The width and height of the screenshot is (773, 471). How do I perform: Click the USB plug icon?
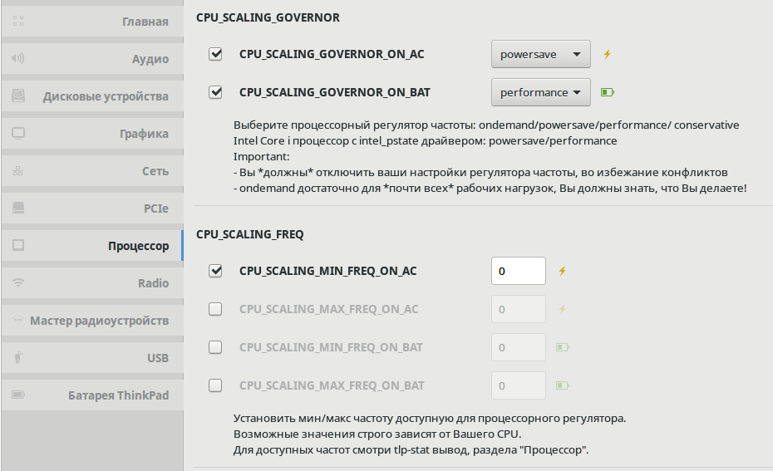pos(18,357)
